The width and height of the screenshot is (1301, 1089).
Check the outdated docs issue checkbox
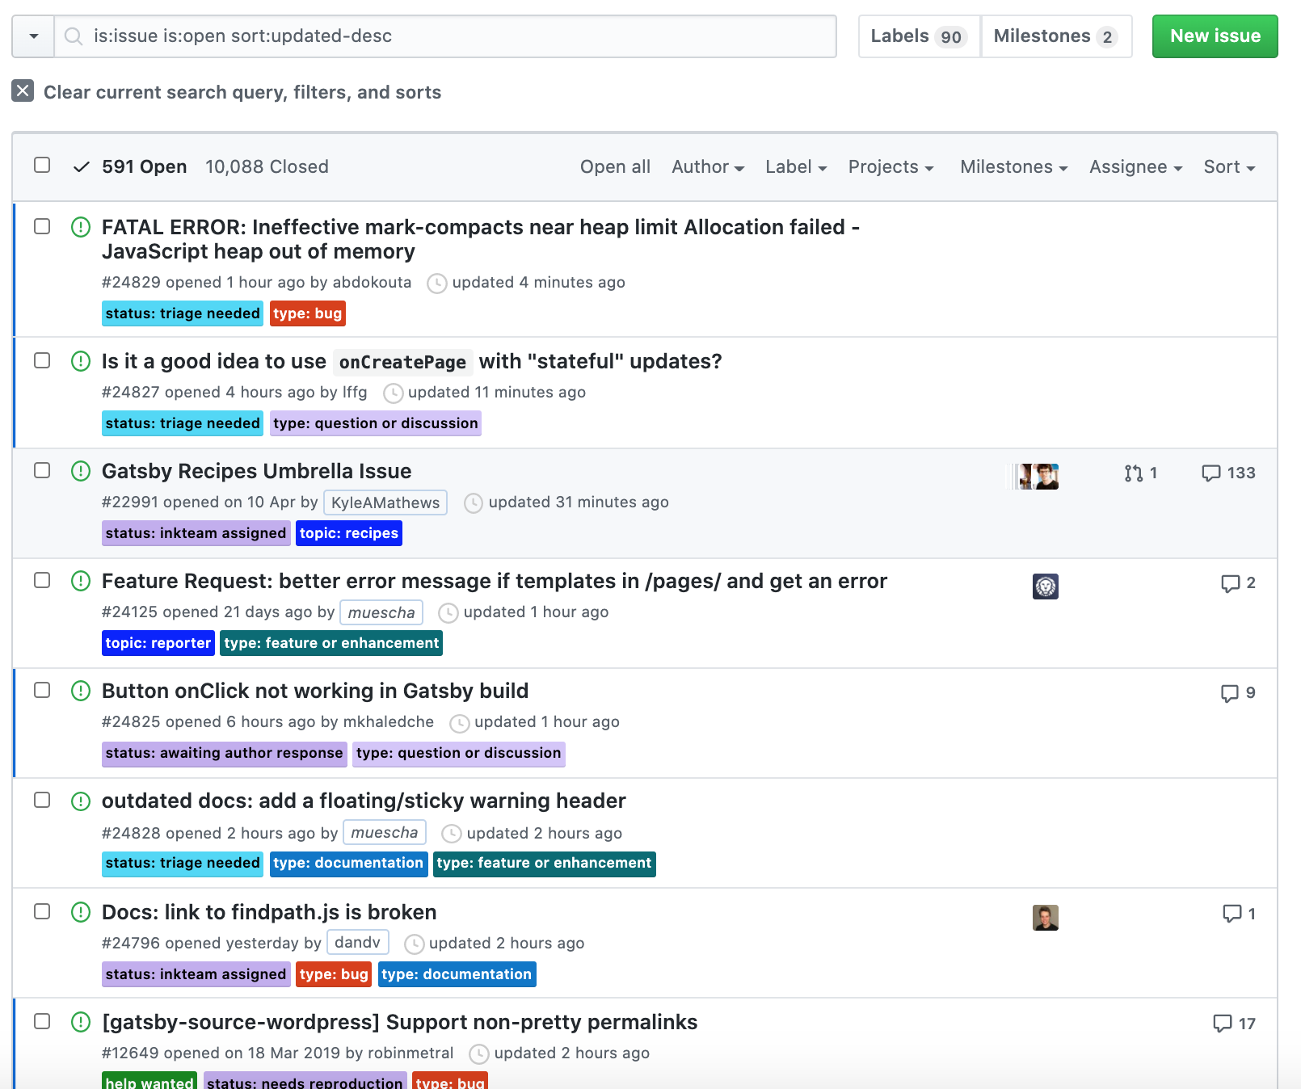pos(42,800)
